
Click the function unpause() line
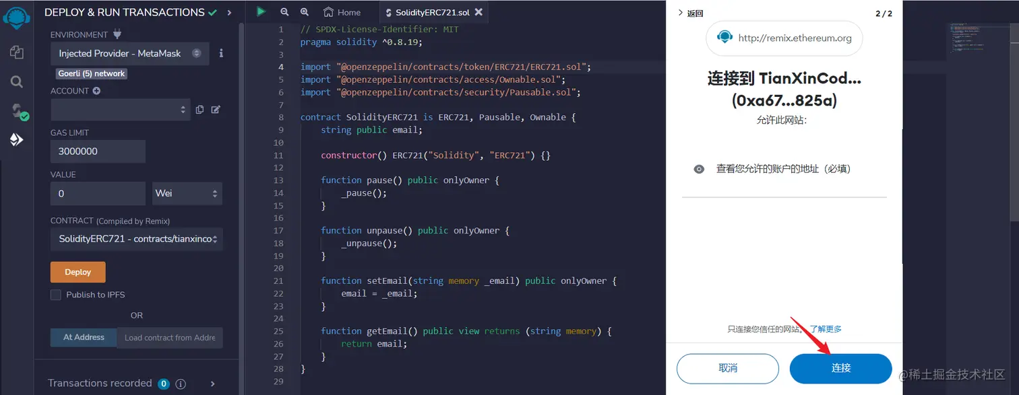tap(415, 230)
